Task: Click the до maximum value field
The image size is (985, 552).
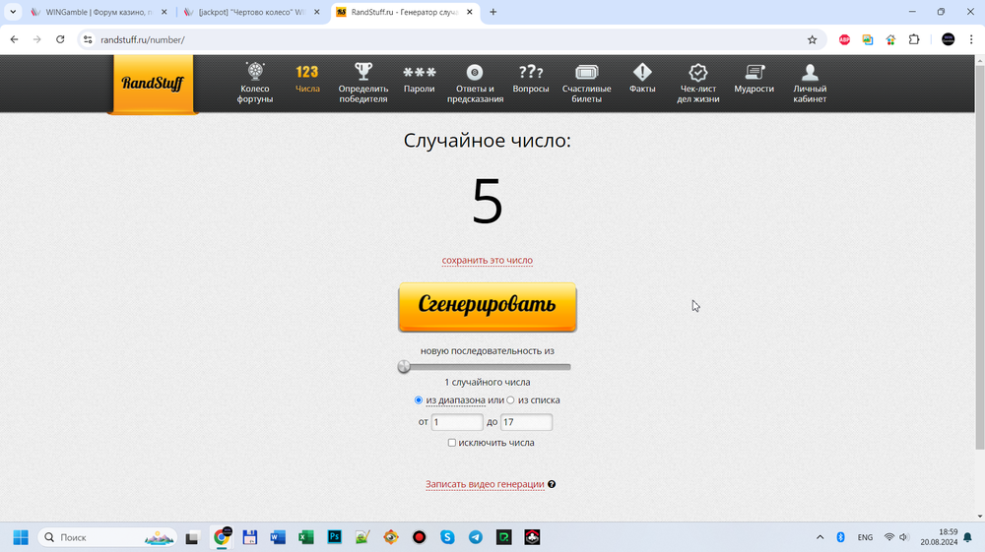Action: (526, 422)
